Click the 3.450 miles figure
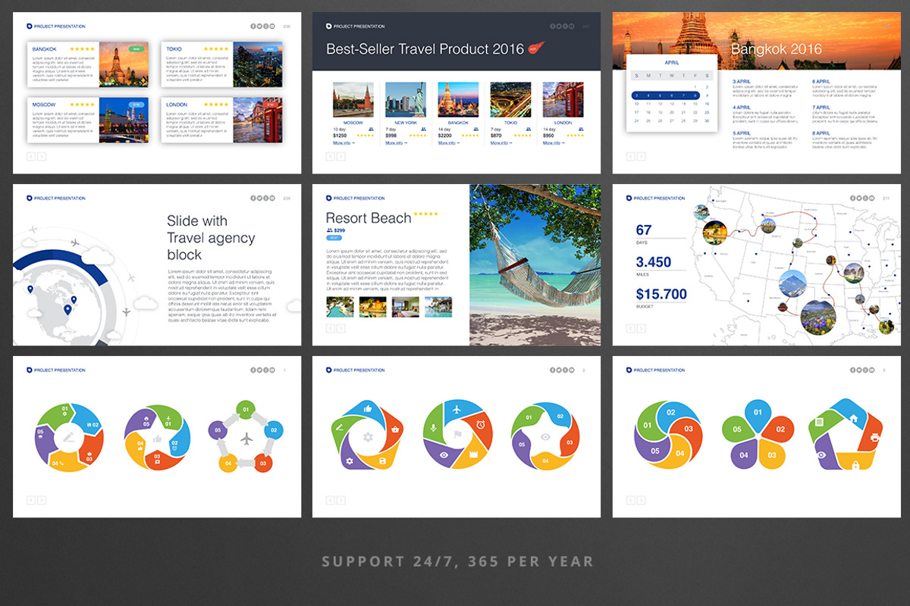Viewport: 910px width, 606px height. pos(654,262)
